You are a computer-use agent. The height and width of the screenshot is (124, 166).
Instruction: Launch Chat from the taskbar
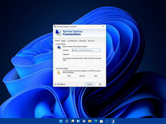tap(84, 121)
